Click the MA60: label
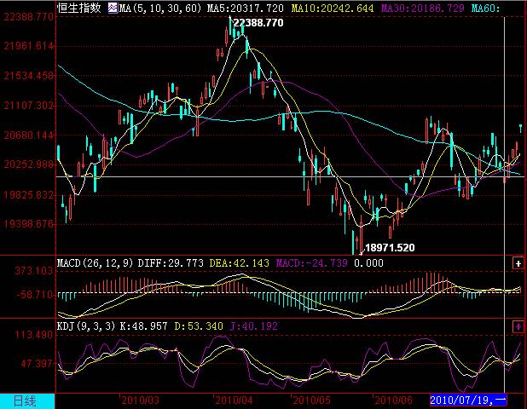This screenshot has width=527, height=409. pos(485,8)
